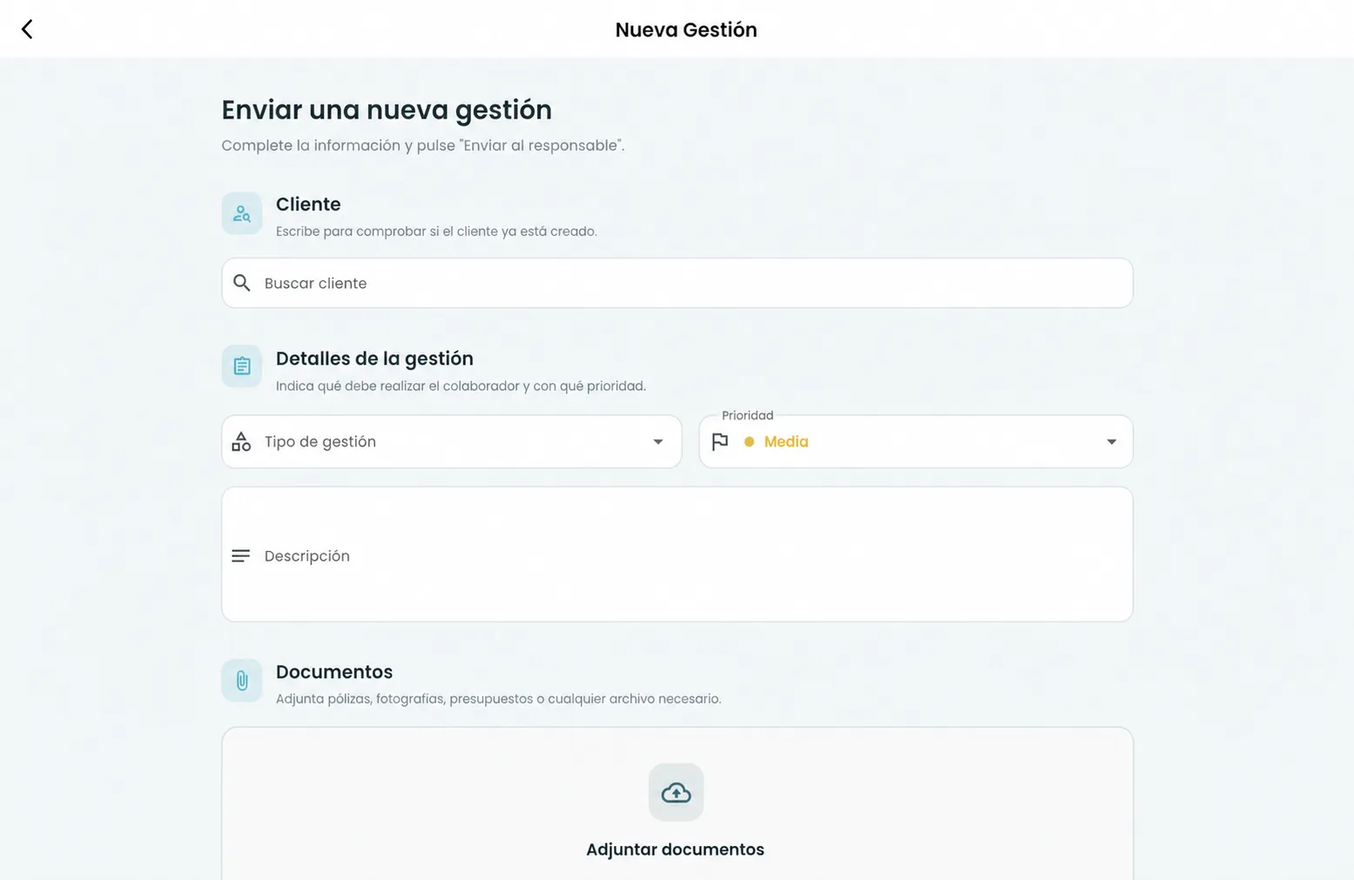Click the shapes icon in Tipo de gestión

(x=241, y=441)
